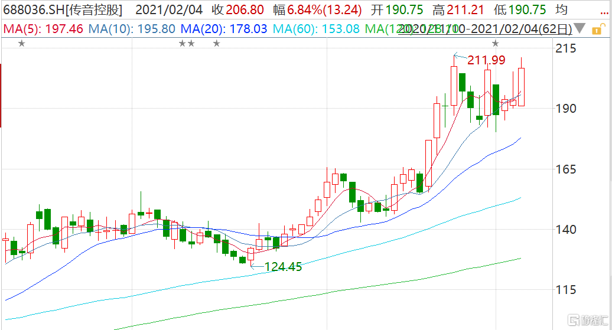Click the high price 高 211.21
This screenshot has width=612, height=330.
click(x=458, y=10)
